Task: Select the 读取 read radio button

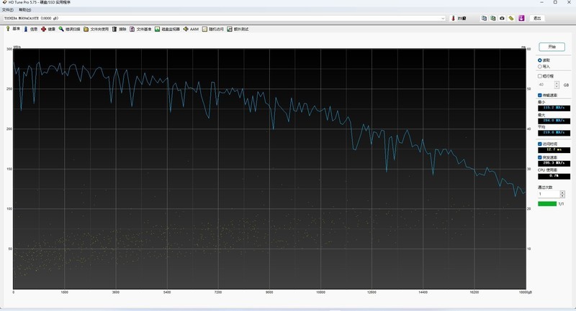Action: coord(540,60)
